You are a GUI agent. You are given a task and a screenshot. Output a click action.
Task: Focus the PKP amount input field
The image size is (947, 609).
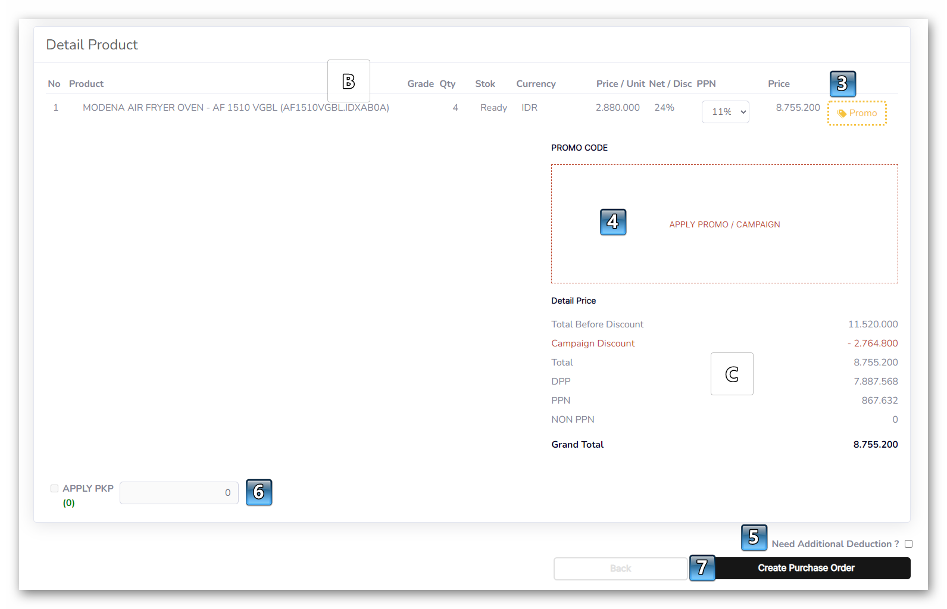tap(179, 493)
